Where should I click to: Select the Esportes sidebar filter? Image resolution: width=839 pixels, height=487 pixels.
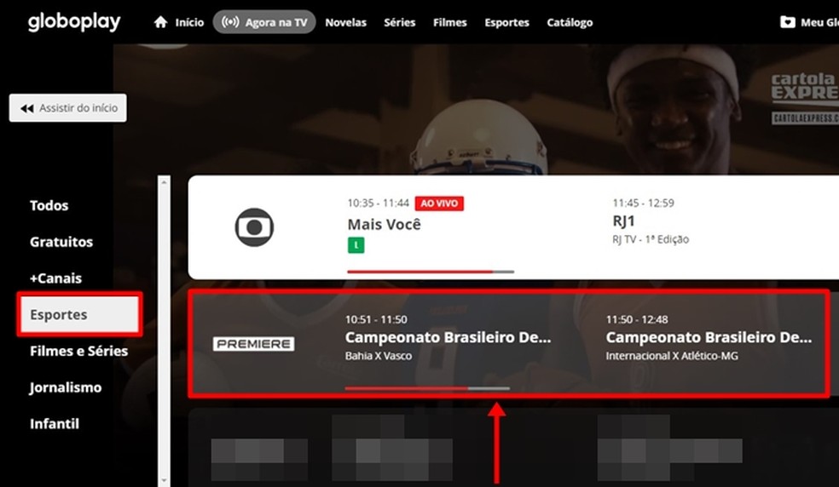80,314
